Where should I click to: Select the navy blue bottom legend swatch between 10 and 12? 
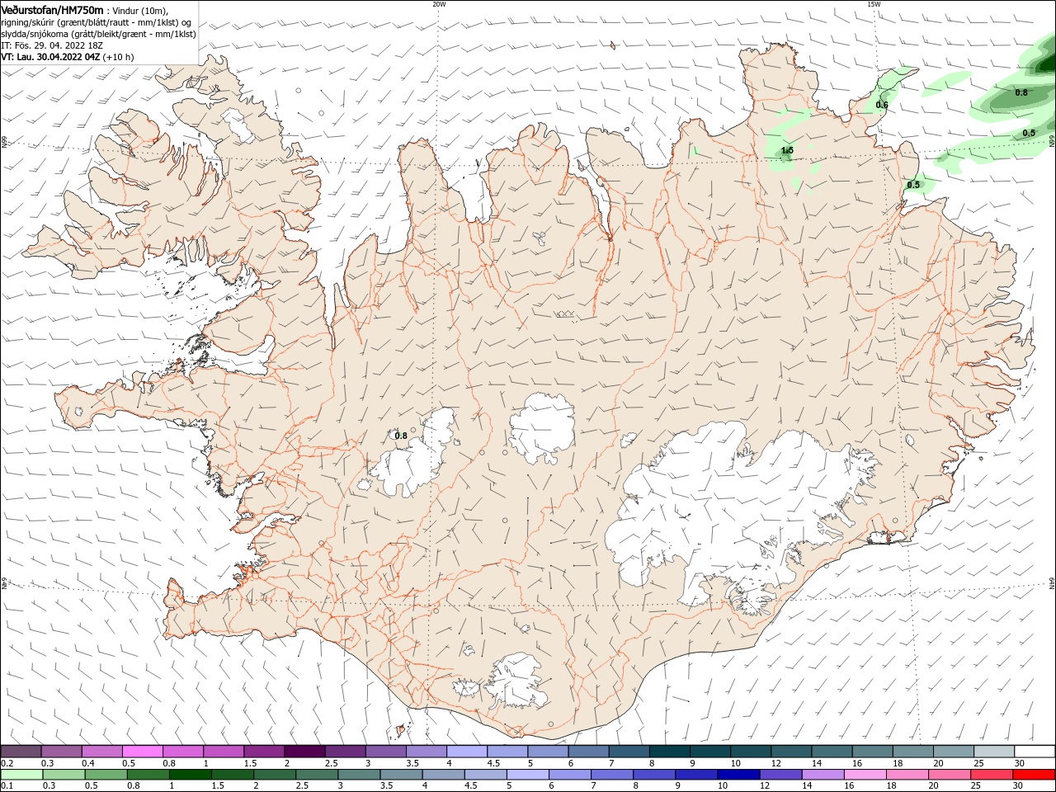click(738, 775)
